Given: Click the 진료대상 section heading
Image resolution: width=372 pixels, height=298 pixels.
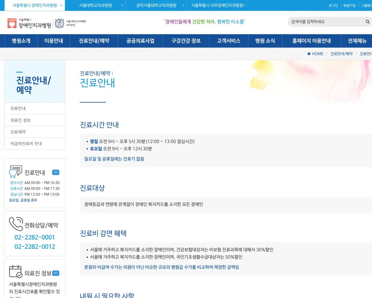Looking at the screenshot, I should 92,188.
